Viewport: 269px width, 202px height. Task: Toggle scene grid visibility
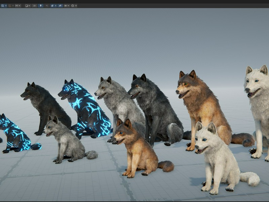coord(3,6)
